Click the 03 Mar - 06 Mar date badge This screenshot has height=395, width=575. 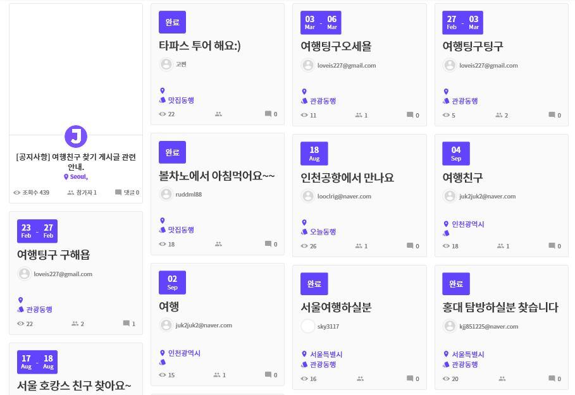click(x=321, y=22)
